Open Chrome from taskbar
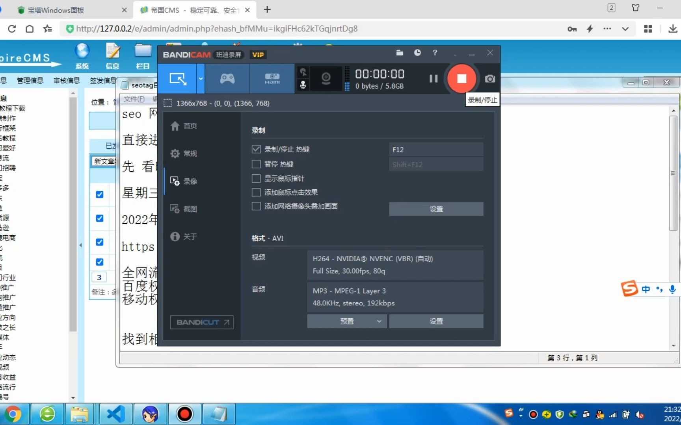The width and height of the screenshot is (681, 425). [13, 414]
